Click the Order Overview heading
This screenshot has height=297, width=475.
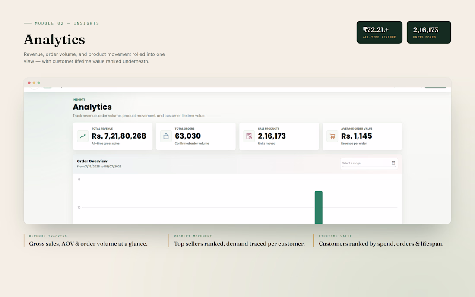92,161
